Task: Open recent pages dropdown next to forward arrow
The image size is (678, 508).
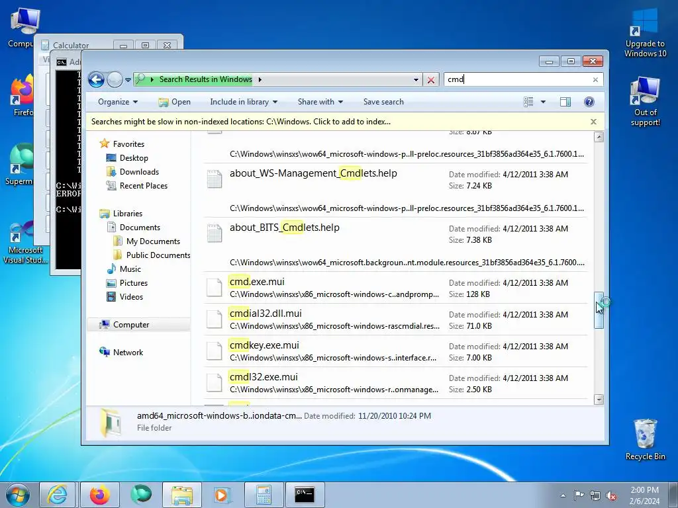Action: [128, 80]
